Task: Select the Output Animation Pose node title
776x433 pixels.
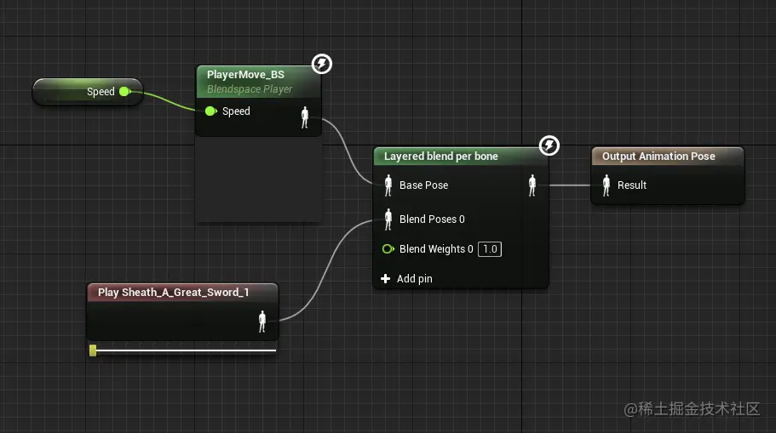Action: point(658,157)
